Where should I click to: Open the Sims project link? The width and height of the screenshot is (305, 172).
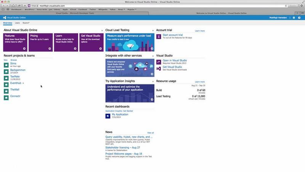click(13, 63)
